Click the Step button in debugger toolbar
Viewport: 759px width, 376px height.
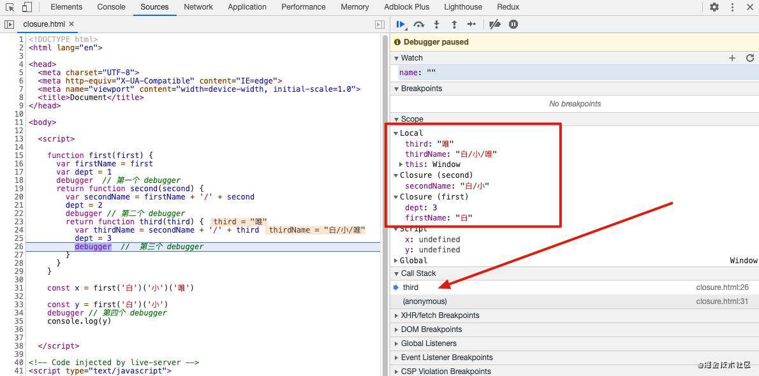(471, 24)
